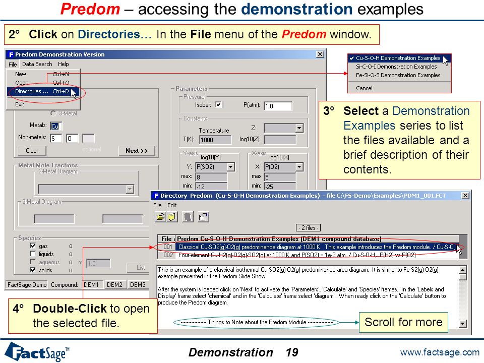Click the Non-metals field containing S
484x363 pixels.
tap(56, 138)
